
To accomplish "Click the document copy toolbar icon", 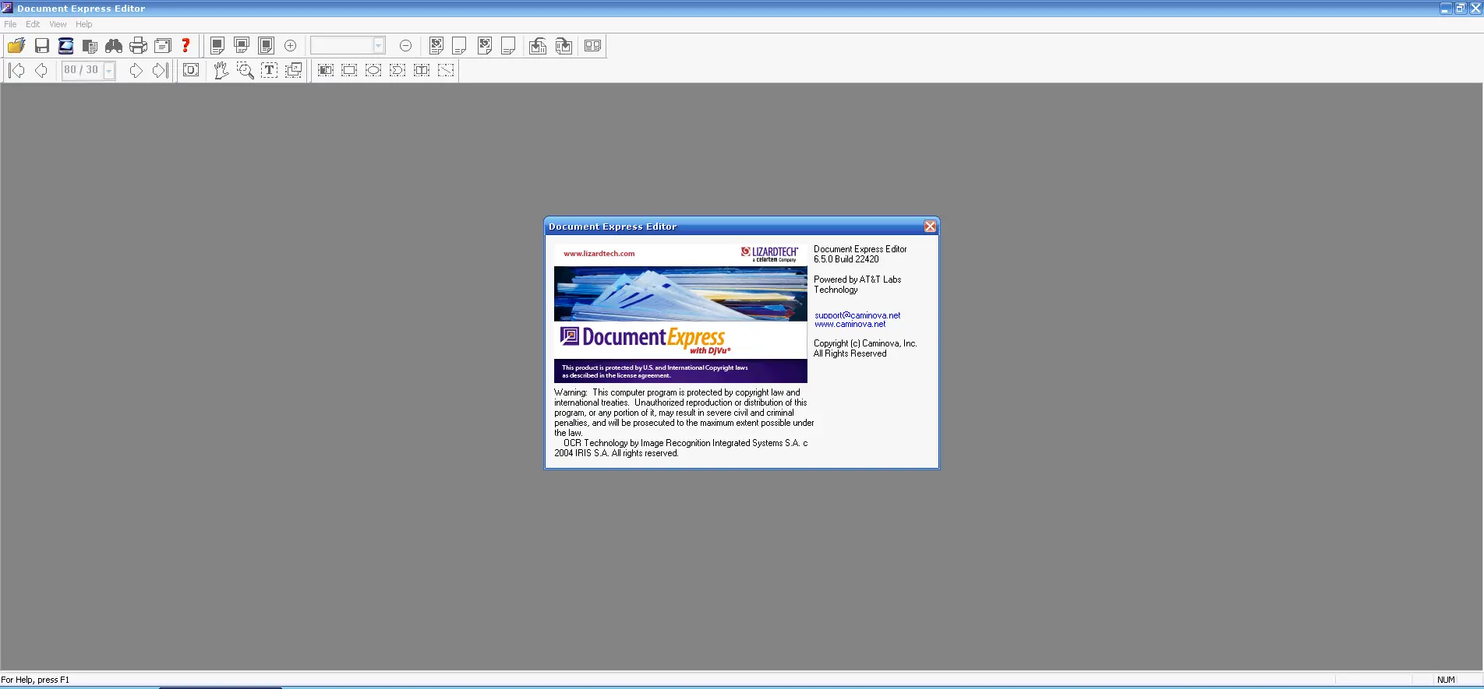I will coord(90,46).
